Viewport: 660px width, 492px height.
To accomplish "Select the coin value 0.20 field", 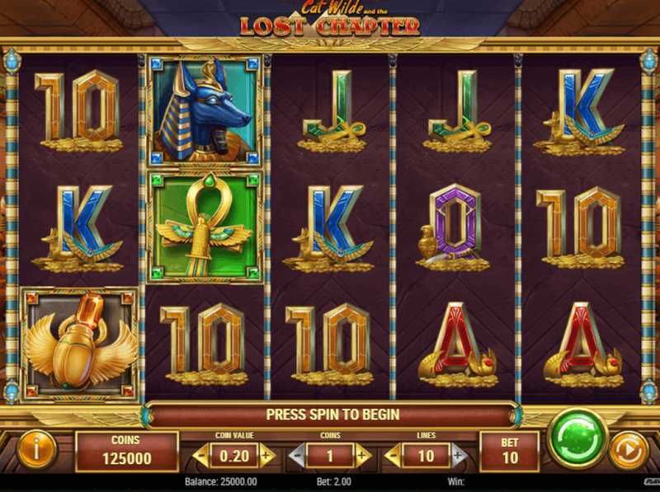I will click(234, 457).
